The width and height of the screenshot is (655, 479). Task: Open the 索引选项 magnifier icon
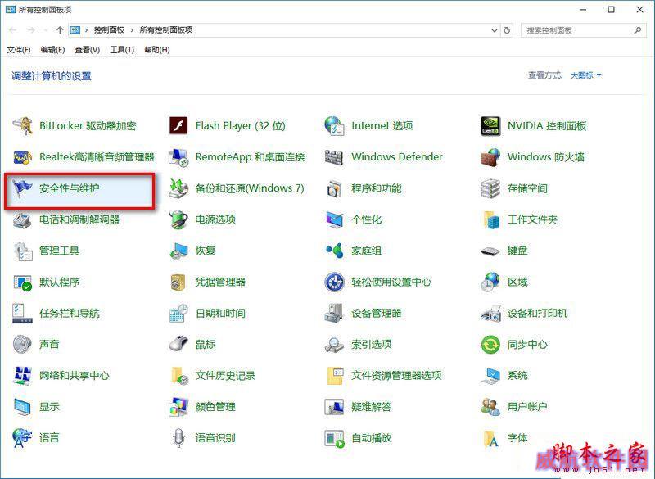(335, 345)
